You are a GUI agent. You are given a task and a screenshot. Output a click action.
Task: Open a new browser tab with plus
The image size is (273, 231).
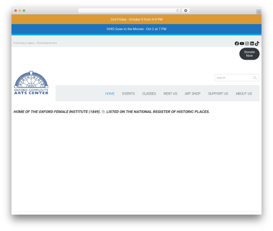tap(259, 12)
